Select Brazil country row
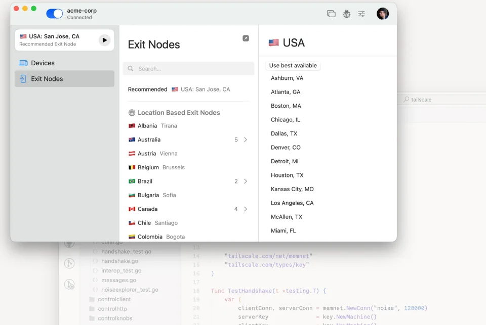 [x=188, y=181]
